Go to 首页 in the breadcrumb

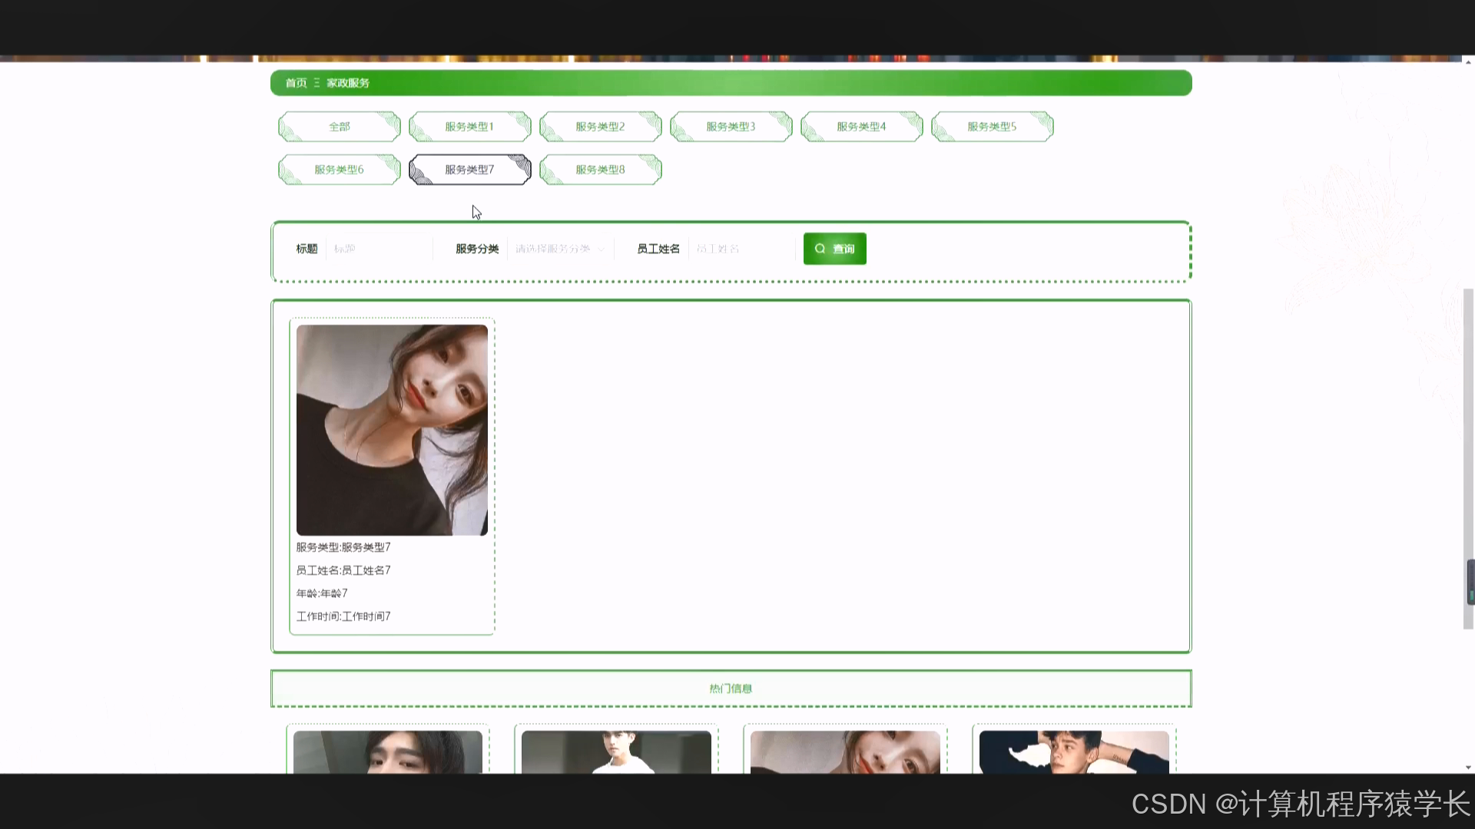click(296, 83)
